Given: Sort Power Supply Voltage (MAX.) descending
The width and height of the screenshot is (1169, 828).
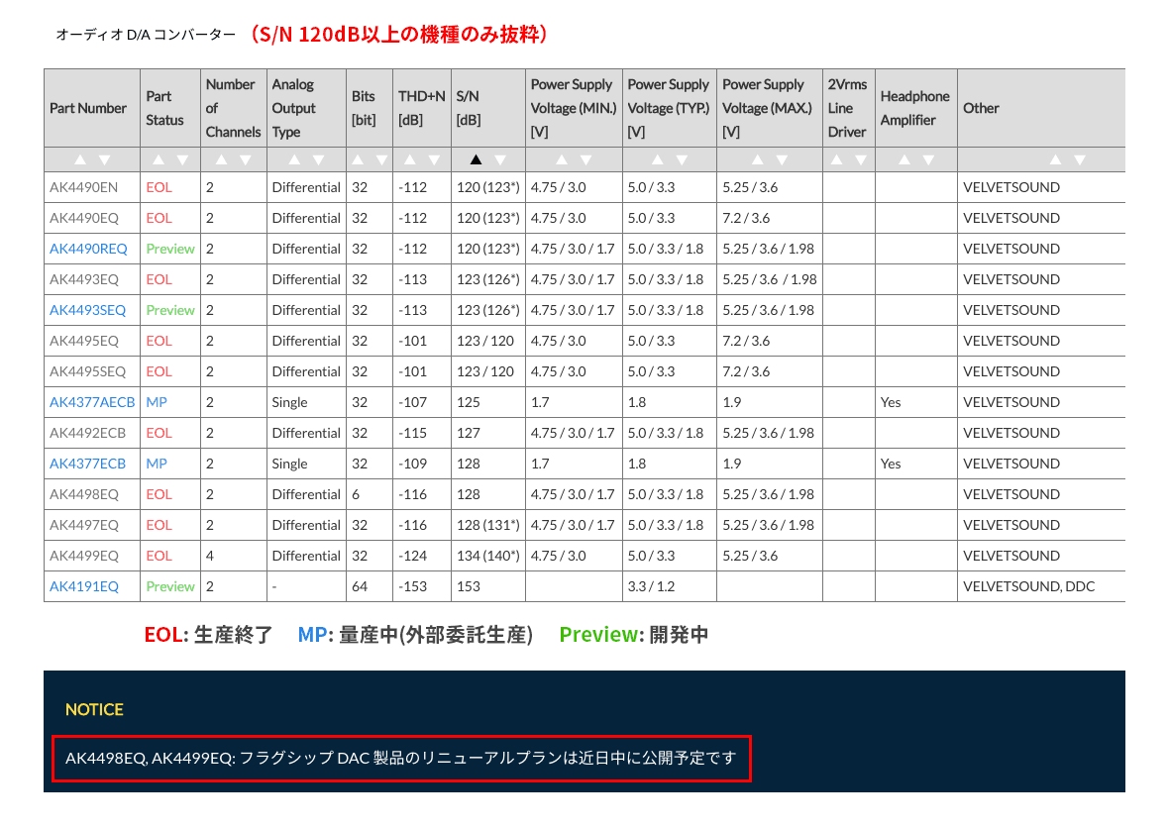Looking at the screenshot, I should pos(782,159).
